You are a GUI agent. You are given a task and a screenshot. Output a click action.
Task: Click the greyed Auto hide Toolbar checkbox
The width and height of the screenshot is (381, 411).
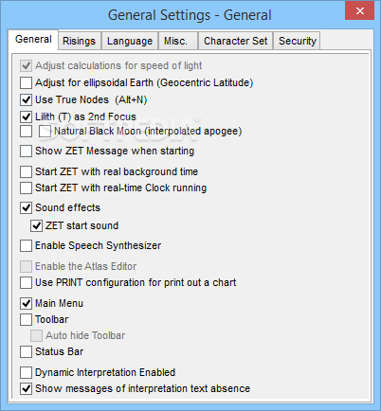[x=36, y=336]
